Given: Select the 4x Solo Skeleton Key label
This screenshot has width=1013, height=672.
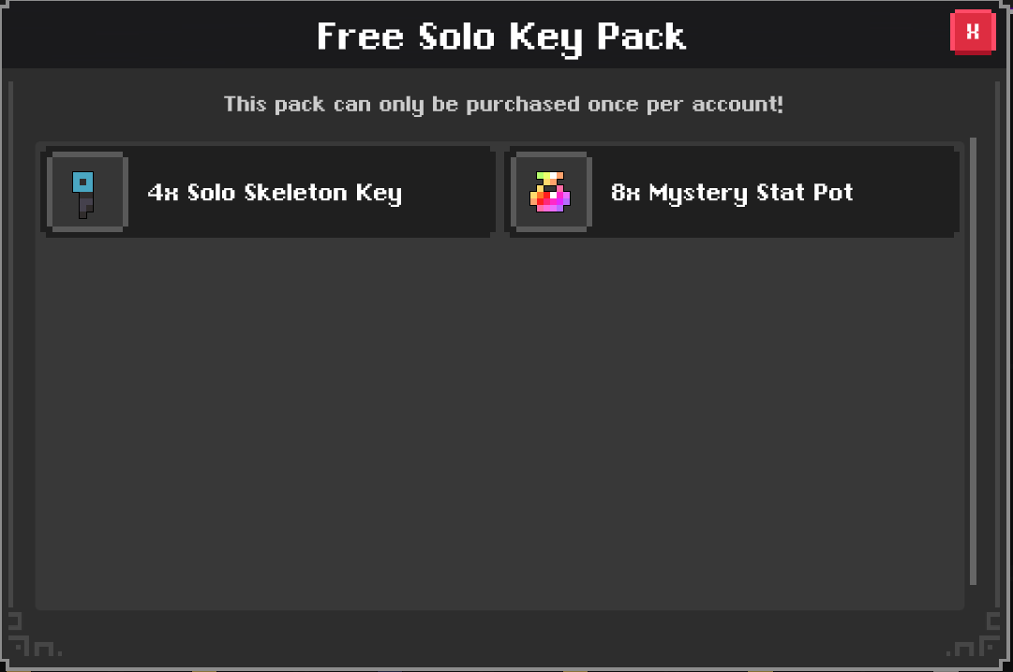Looking at the screenshot, I should pos(275,193).
